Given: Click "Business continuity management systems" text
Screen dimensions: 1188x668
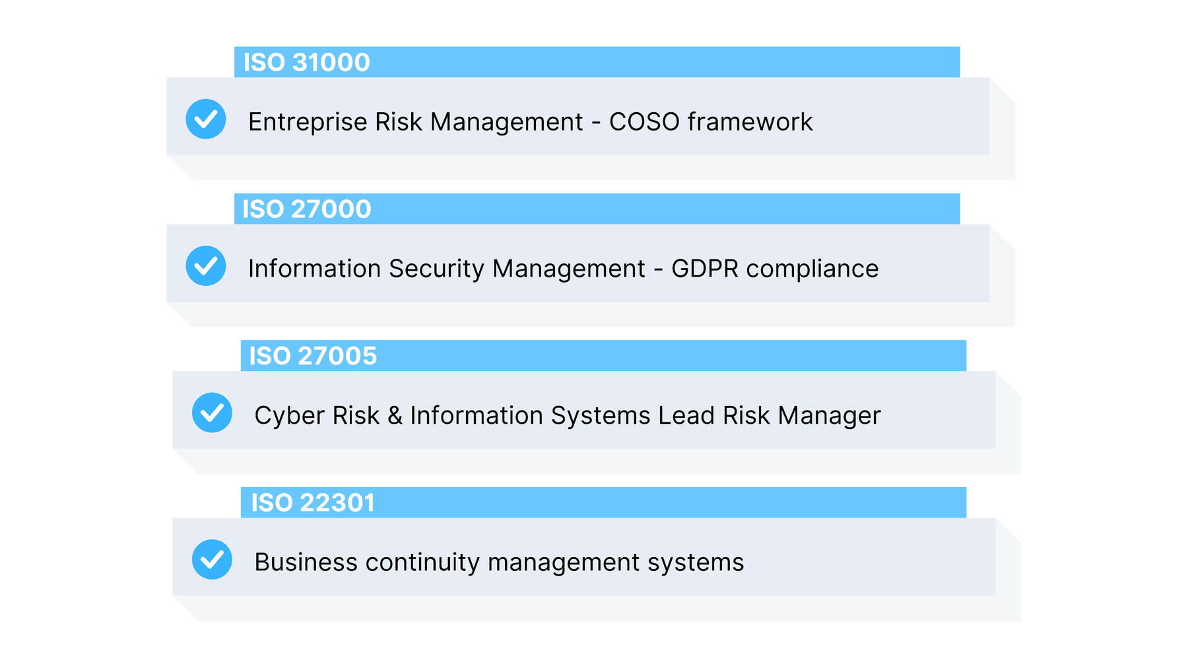Looking at the screenshot, I should [x=499, y=562].
